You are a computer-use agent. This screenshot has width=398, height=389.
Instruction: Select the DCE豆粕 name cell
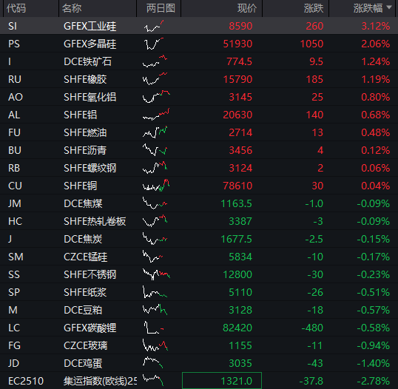tap(83, 310)
